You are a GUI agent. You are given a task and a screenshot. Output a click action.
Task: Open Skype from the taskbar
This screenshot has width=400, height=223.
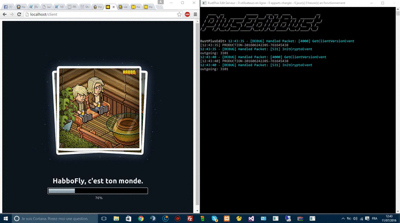214,218
